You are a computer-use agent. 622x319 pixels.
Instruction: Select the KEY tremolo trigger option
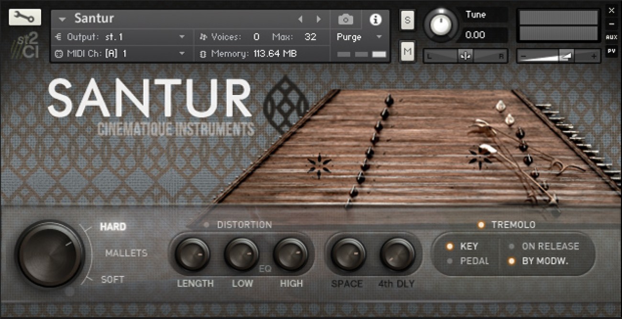pyautogui.click(x=450, y=247)
